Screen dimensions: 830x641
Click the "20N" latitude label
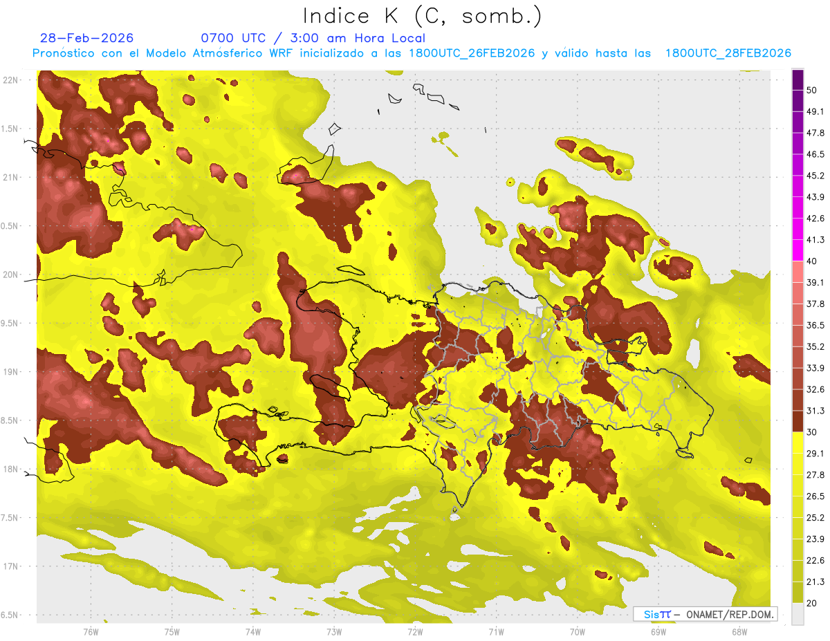click(11, 275)
